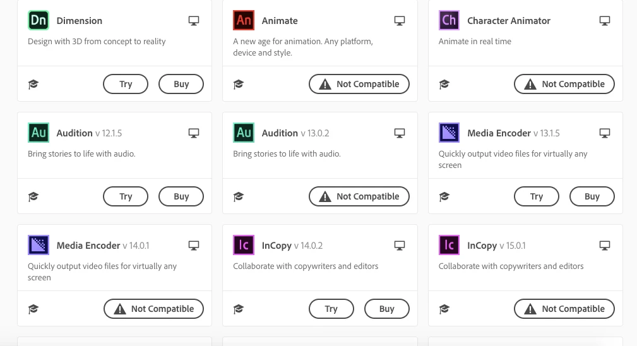This screenshot has height=346, width=637.
Task: Open tutorials cap icon under Dimension
Action: [x=33, y=84]
